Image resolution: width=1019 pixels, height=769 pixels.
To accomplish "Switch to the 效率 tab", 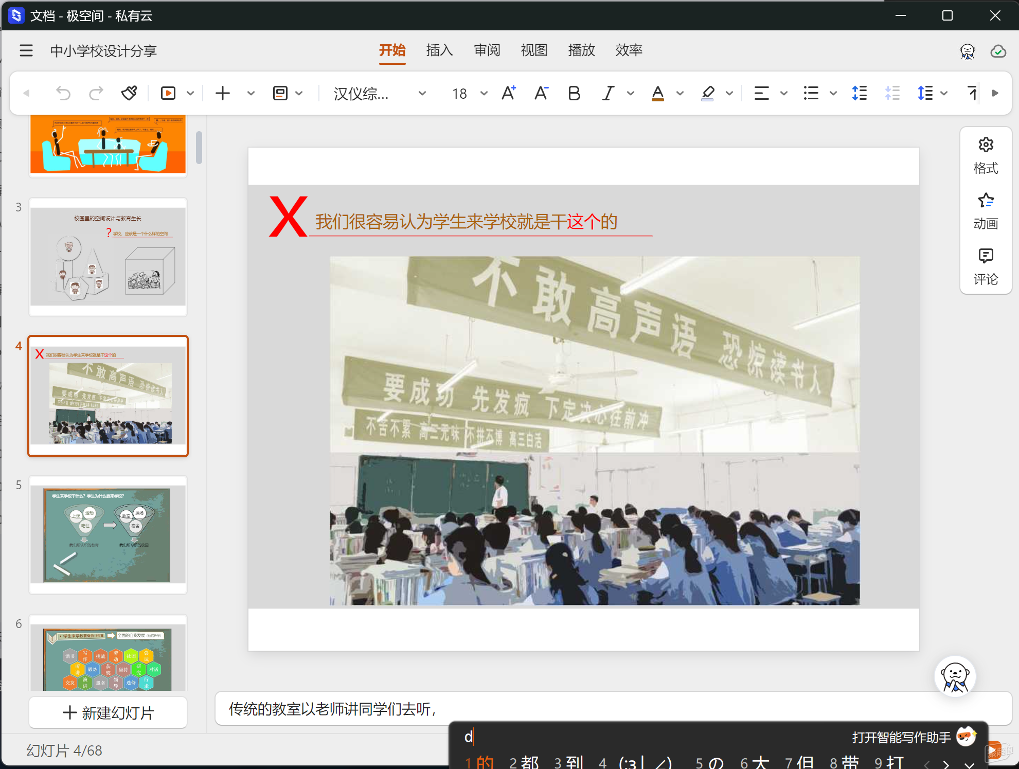I will pyautogui.click(x=629, y=50).
